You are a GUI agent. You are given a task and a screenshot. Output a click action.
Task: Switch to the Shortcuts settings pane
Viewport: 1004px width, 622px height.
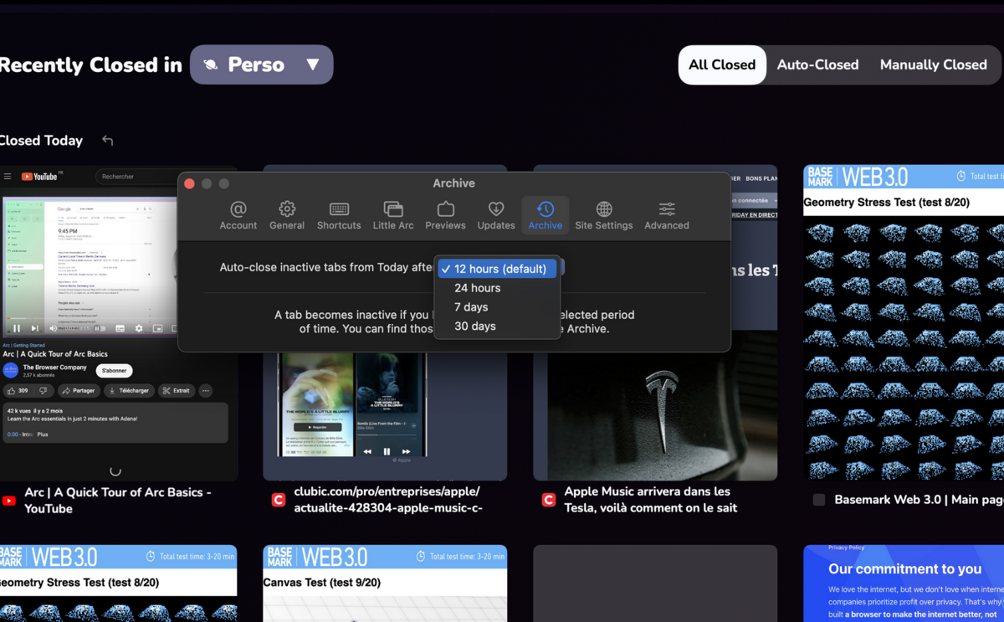point(339,215)
